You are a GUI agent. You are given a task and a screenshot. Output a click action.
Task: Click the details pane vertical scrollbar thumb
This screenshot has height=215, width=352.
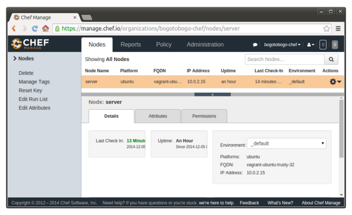341,129
